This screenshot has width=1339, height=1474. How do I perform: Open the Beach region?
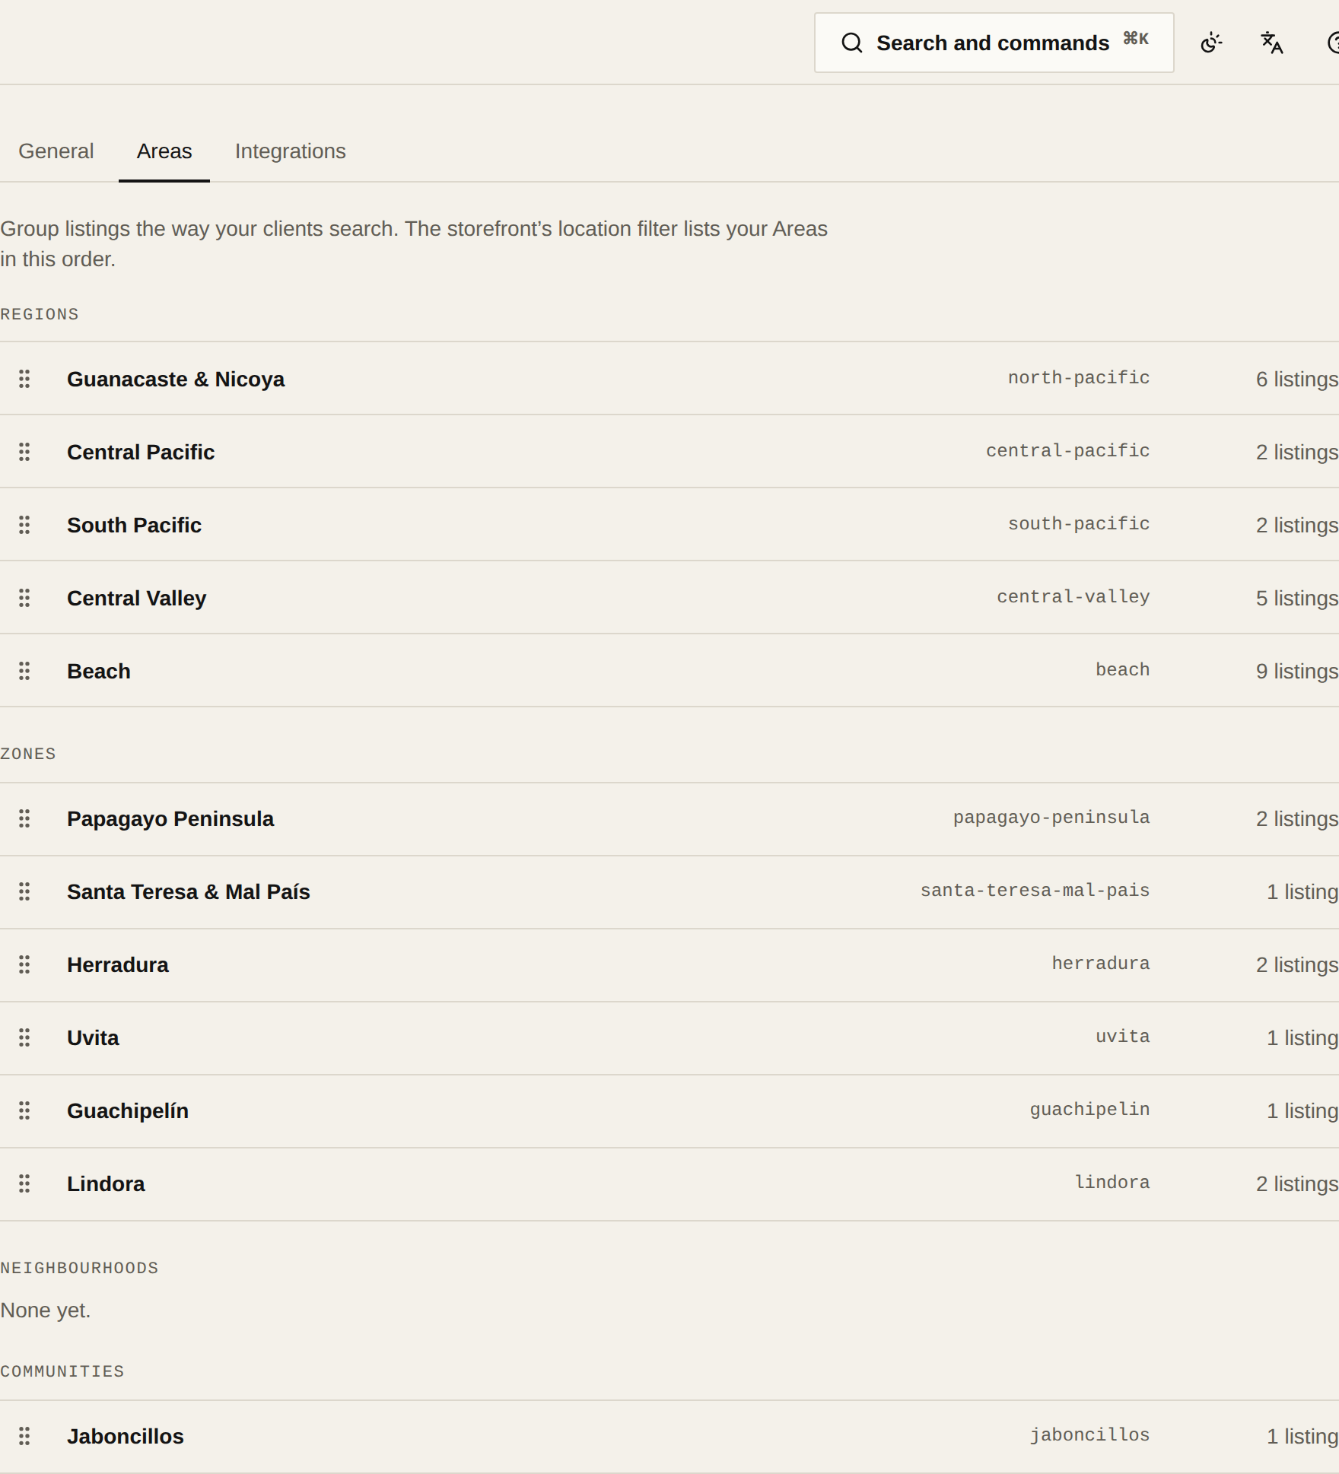click(99, 671)
